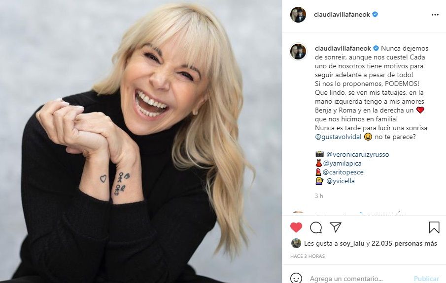Open the three-dot more options menu
Viewport: 446px width, 283px height.
(x=435, y=15)
